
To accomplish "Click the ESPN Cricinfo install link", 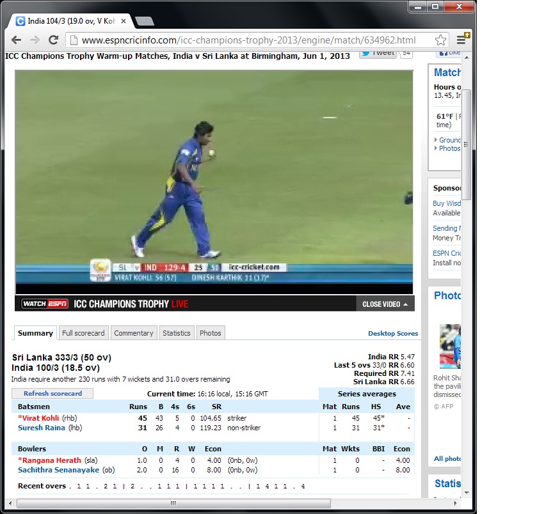I will click(x=447, y=253).
